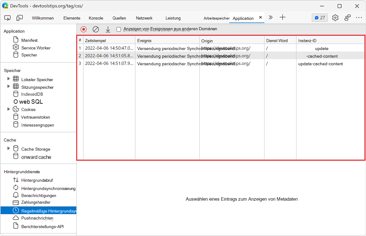Open Benachrichtigungen service

(x=38, y=195)
